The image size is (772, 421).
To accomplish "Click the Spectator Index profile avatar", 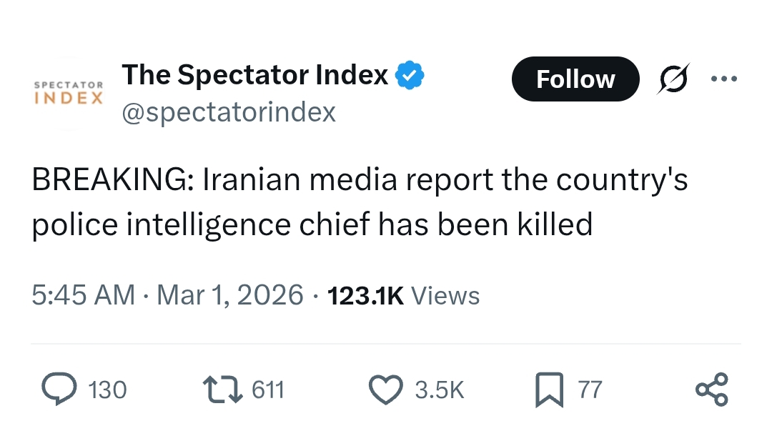I will click(x=69, y=93).
